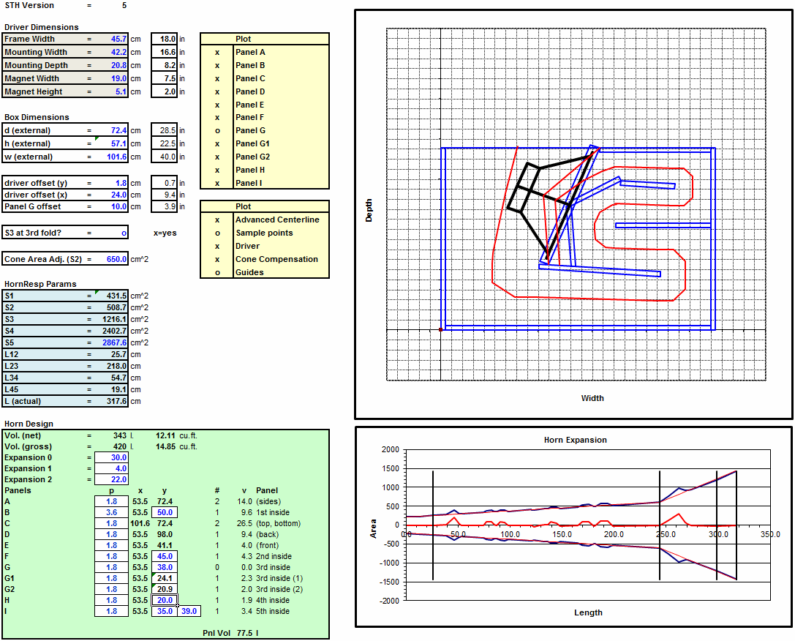Select the Magnet Width cm value
This screenshot has width=795, height=641.
111,78
